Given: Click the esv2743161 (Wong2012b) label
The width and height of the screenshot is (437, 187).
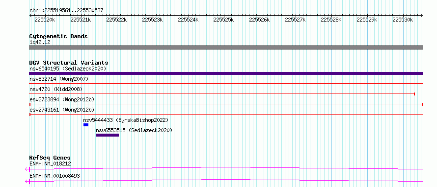Looking at the screenshot, I should [x=62, y=110].
